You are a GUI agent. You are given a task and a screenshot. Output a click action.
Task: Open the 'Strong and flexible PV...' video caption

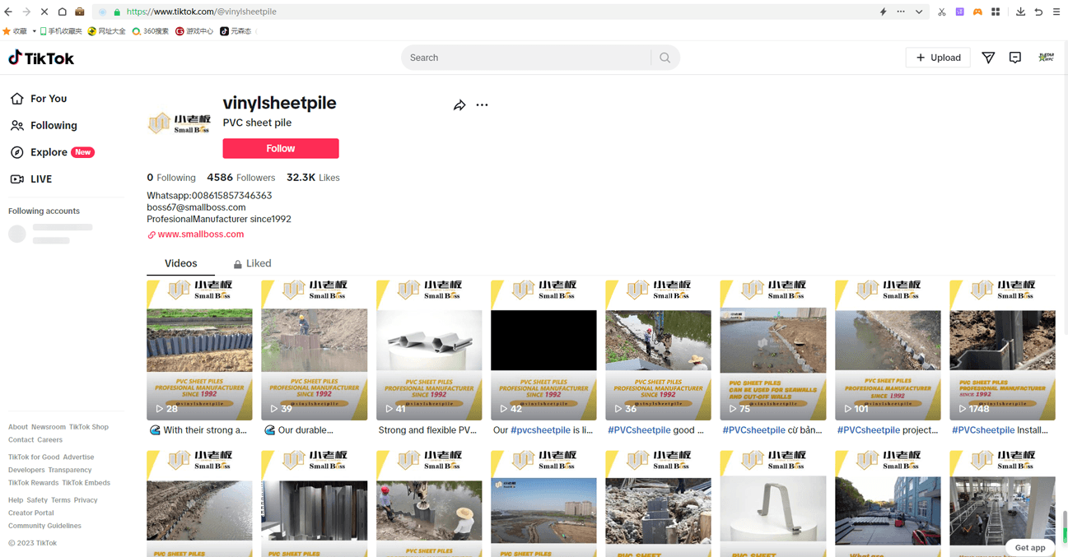coord(427,430)
